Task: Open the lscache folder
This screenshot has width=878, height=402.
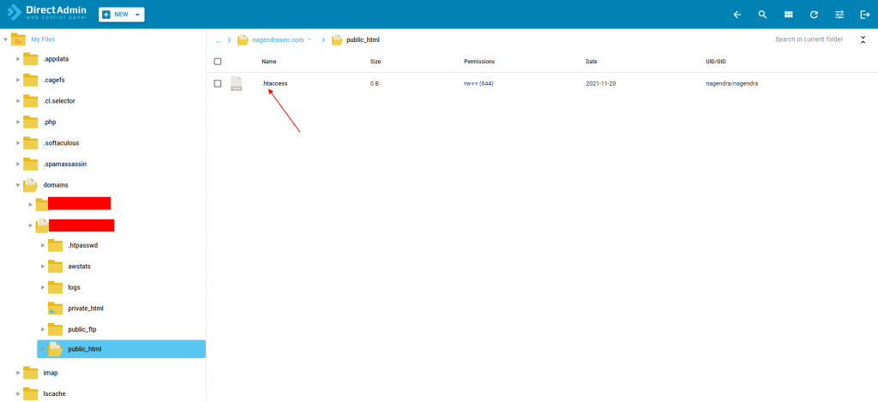Action: coord(54,393)
